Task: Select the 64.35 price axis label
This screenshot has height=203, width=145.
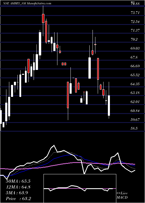Action: coord(135,84)
